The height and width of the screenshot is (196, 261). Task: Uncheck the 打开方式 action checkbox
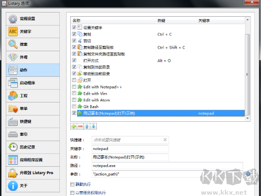74,60
